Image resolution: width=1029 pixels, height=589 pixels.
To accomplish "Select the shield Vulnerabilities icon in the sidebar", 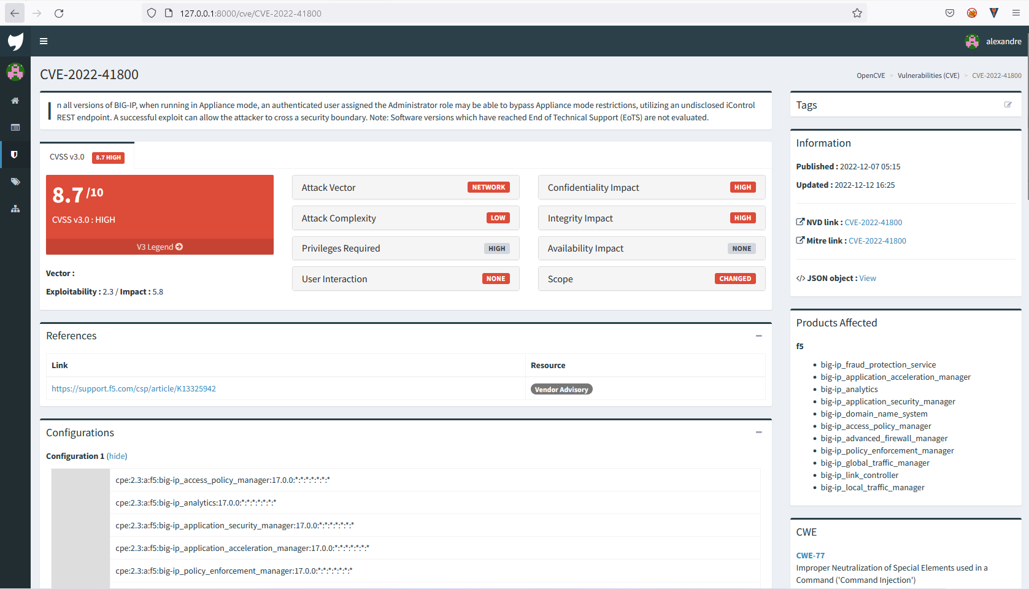I will (x=15, y=154).
